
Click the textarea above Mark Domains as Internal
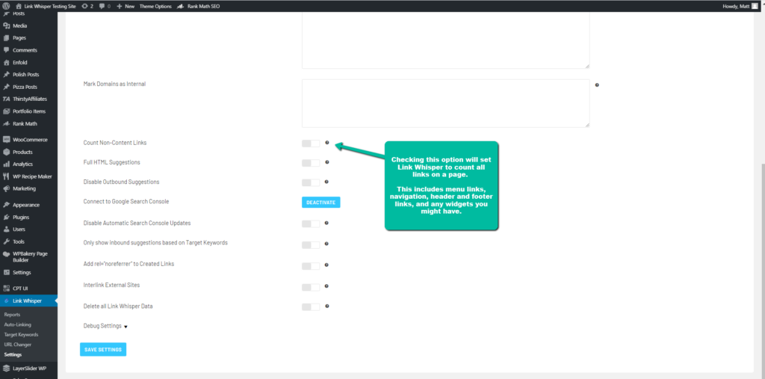click(x=446, y=40)
